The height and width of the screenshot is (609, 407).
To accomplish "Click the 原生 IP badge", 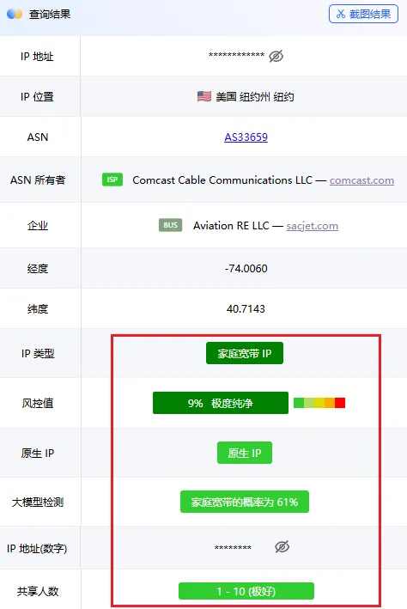I will [x=244, y=453].
